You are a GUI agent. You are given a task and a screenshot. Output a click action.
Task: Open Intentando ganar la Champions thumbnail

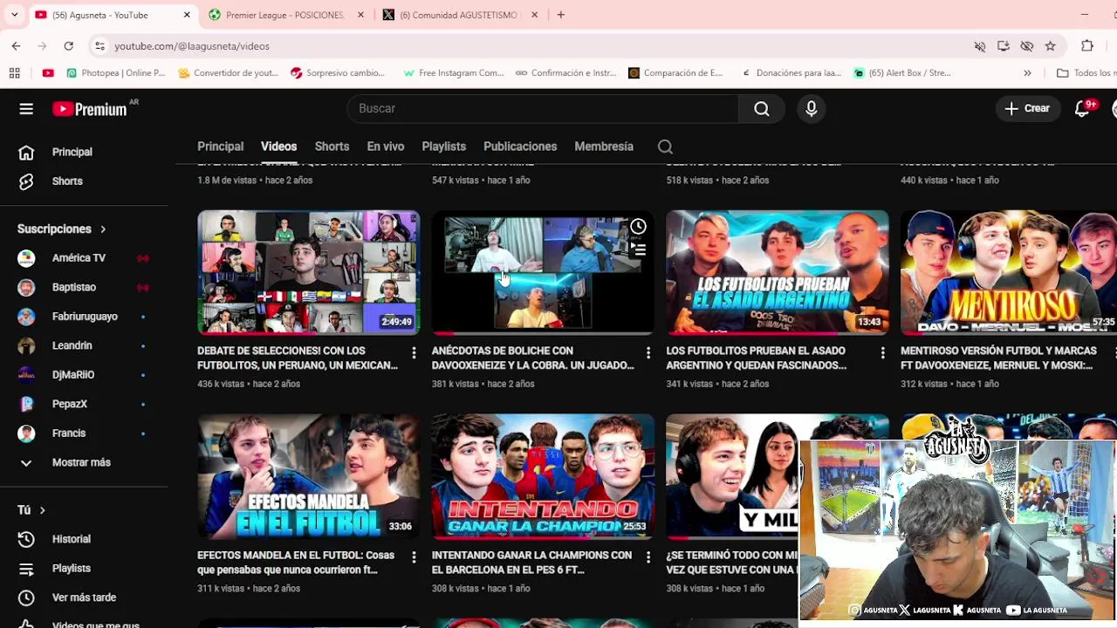543,477
